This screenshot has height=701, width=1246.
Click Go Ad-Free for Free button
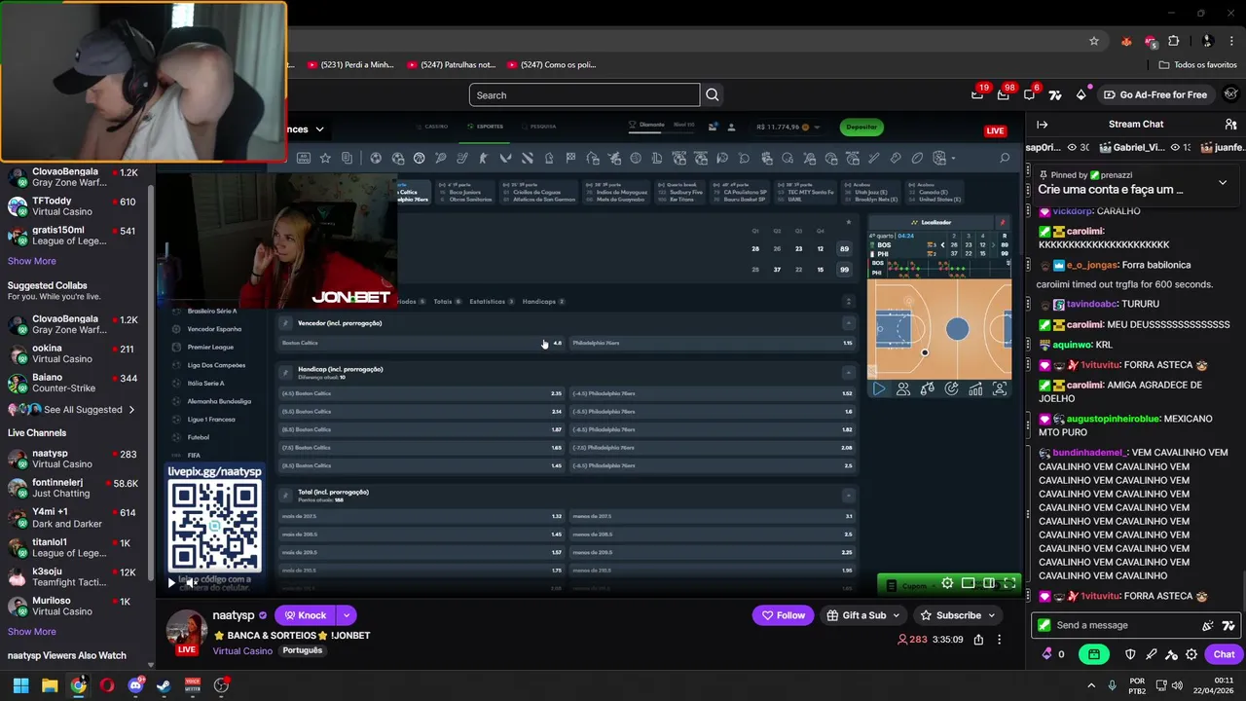pyautogui.click(x=1155, y=94)
